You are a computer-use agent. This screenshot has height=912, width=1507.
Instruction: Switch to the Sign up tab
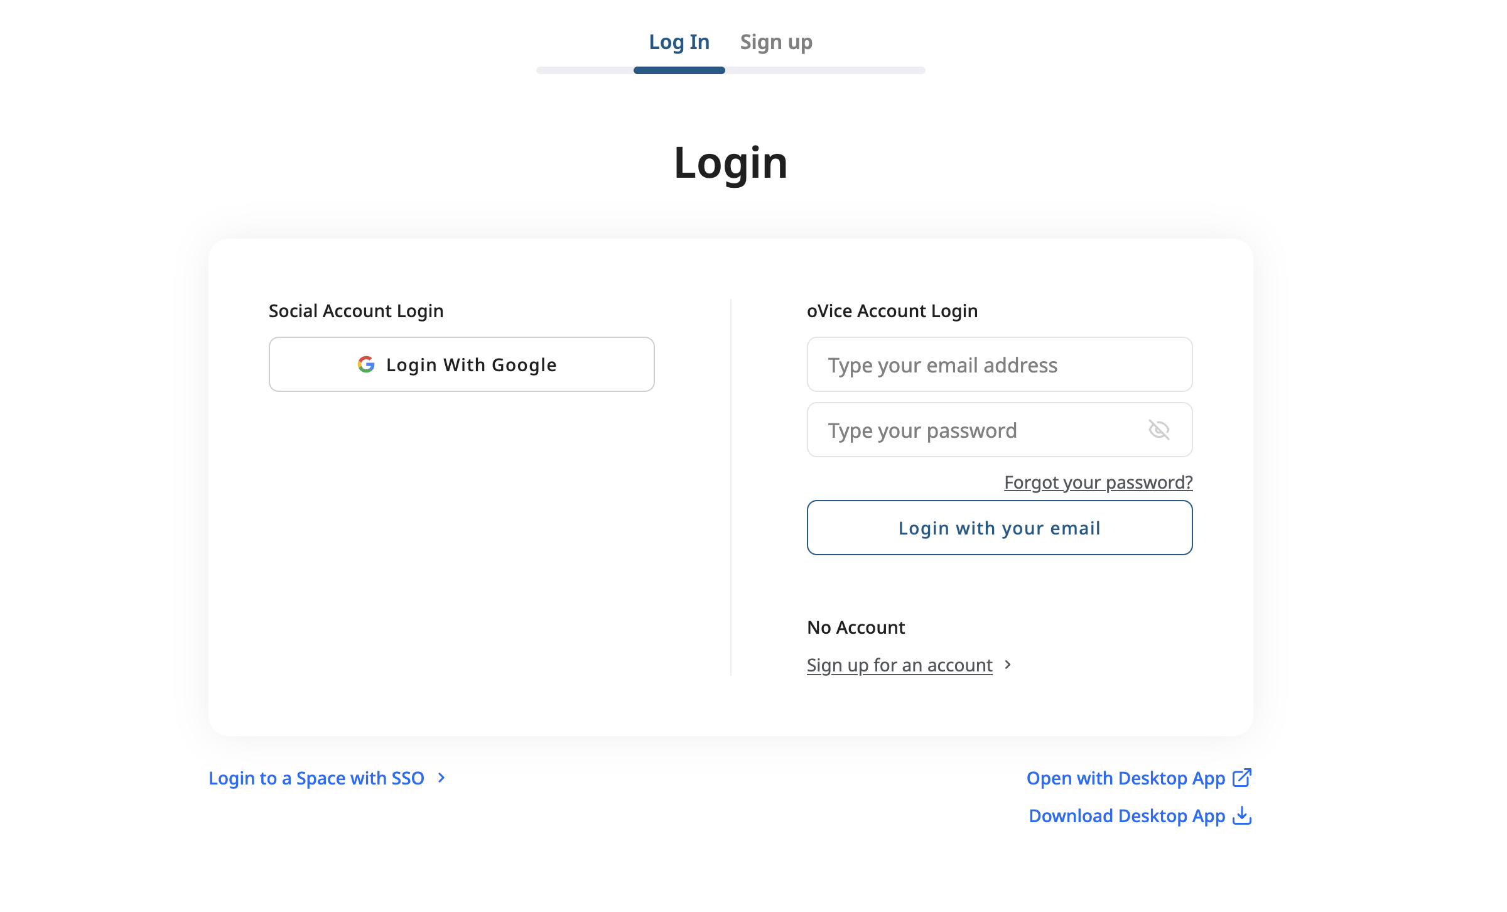tap(776, 42)
